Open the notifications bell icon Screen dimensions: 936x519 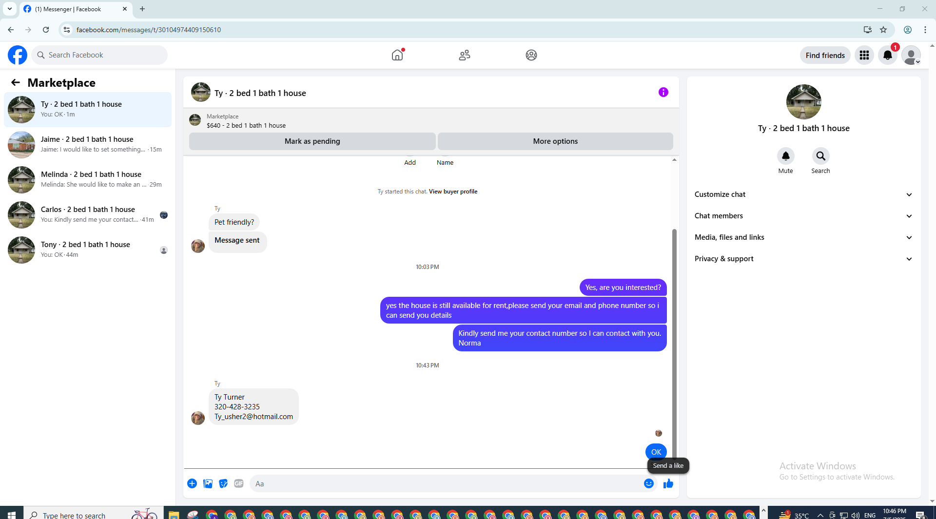click(888, 55)
